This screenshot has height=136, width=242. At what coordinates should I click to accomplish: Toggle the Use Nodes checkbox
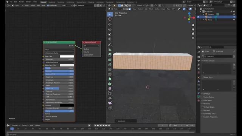[48, 6]
